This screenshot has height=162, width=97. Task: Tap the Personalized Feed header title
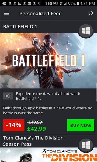(x=41, y=13)
